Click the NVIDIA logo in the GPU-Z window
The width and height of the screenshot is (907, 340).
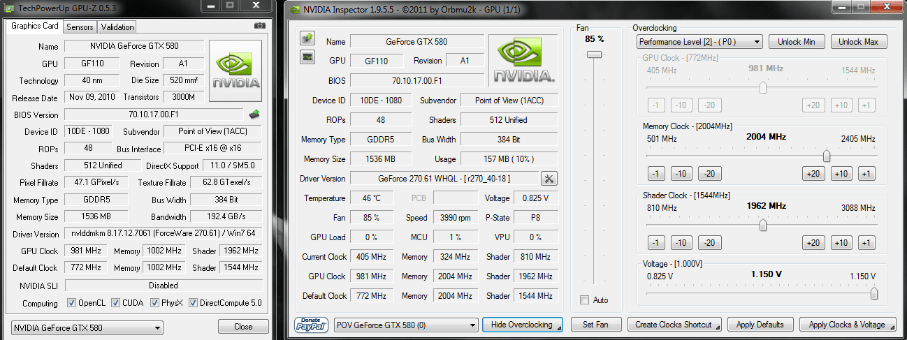tap(235, 72)
